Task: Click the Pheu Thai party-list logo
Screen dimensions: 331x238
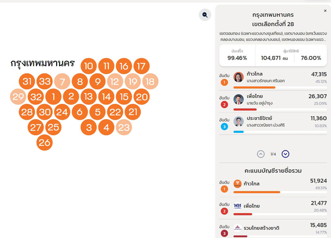Action: (237, 206)
